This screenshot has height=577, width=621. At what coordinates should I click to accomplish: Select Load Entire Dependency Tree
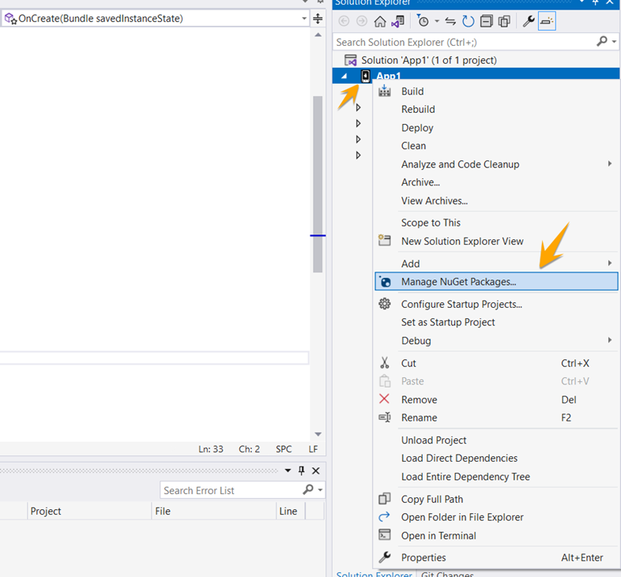[496, 477]
